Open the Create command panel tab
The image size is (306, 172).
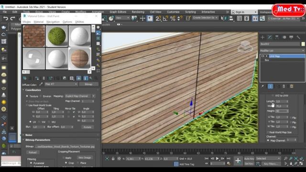coord(262,37)
